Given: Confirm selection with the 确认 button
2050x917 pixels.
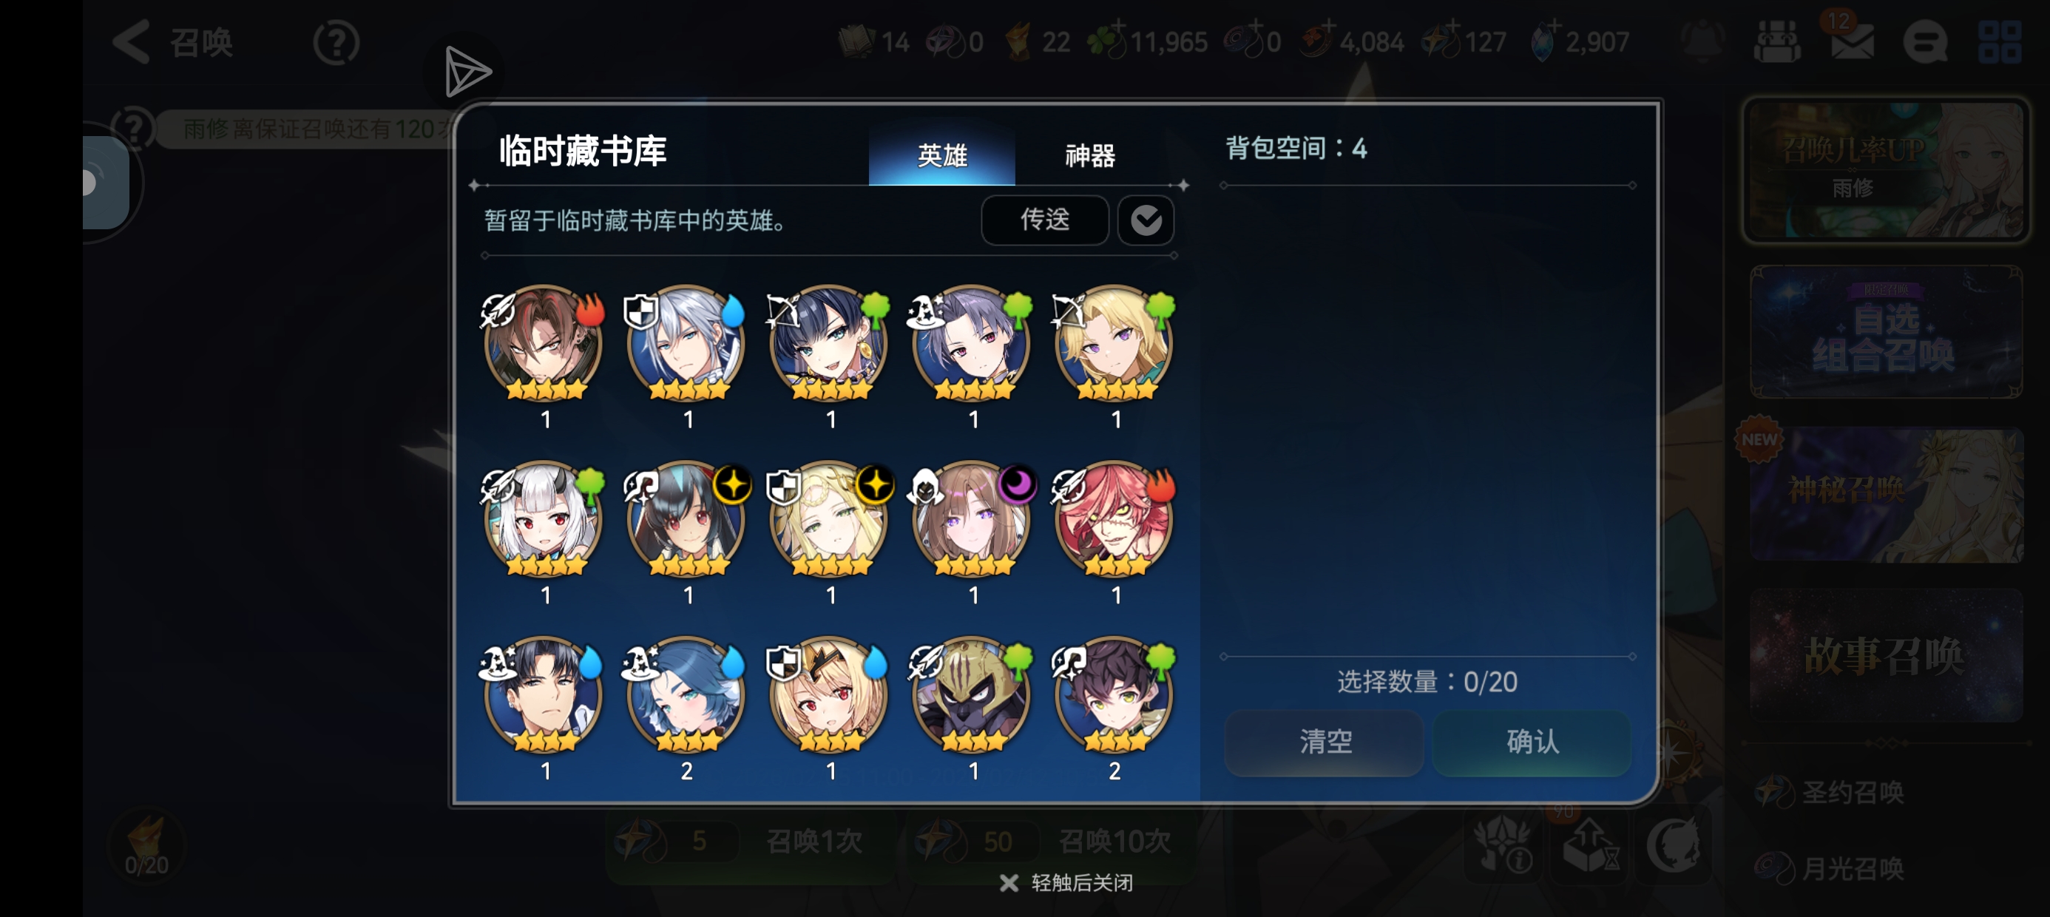Looking at the screenshot, I should pos(1533,742).
